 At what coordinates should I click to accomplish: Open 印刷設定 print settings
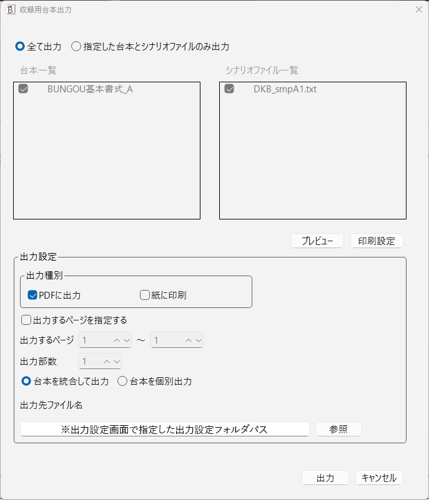[377, 241]
